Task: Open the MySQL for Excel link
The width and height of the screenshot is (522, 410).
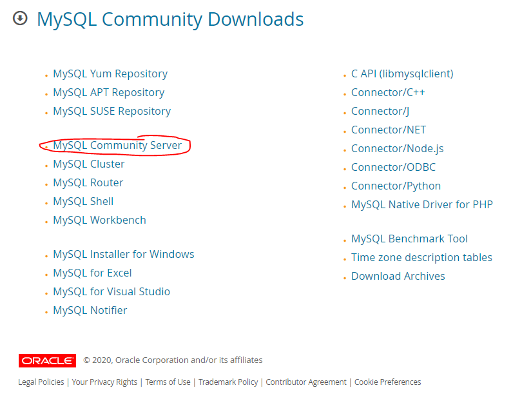Action: tap(92, 273)
